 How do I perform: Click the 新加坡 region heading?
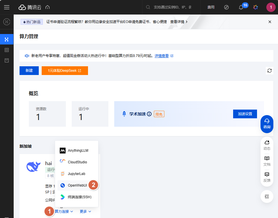coord(26,146)
